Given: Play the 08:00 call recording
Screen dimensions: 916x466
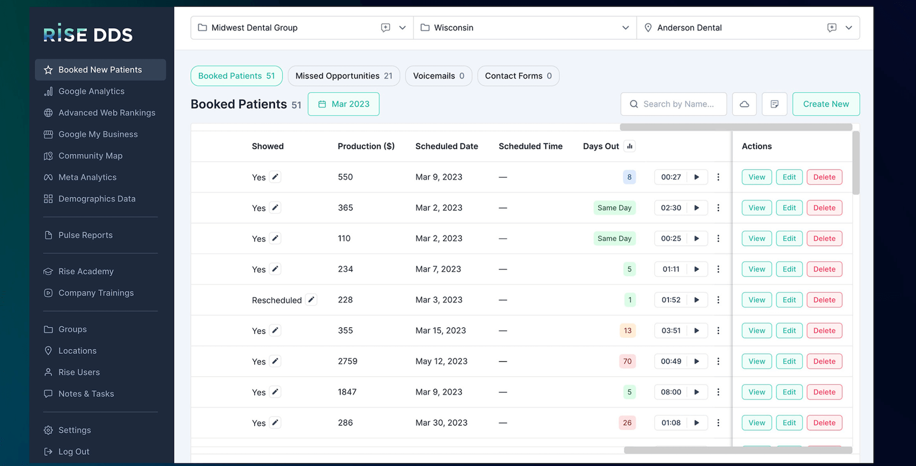Looking at the screenshot, I should pyautogui.click(x=697, y=392).
